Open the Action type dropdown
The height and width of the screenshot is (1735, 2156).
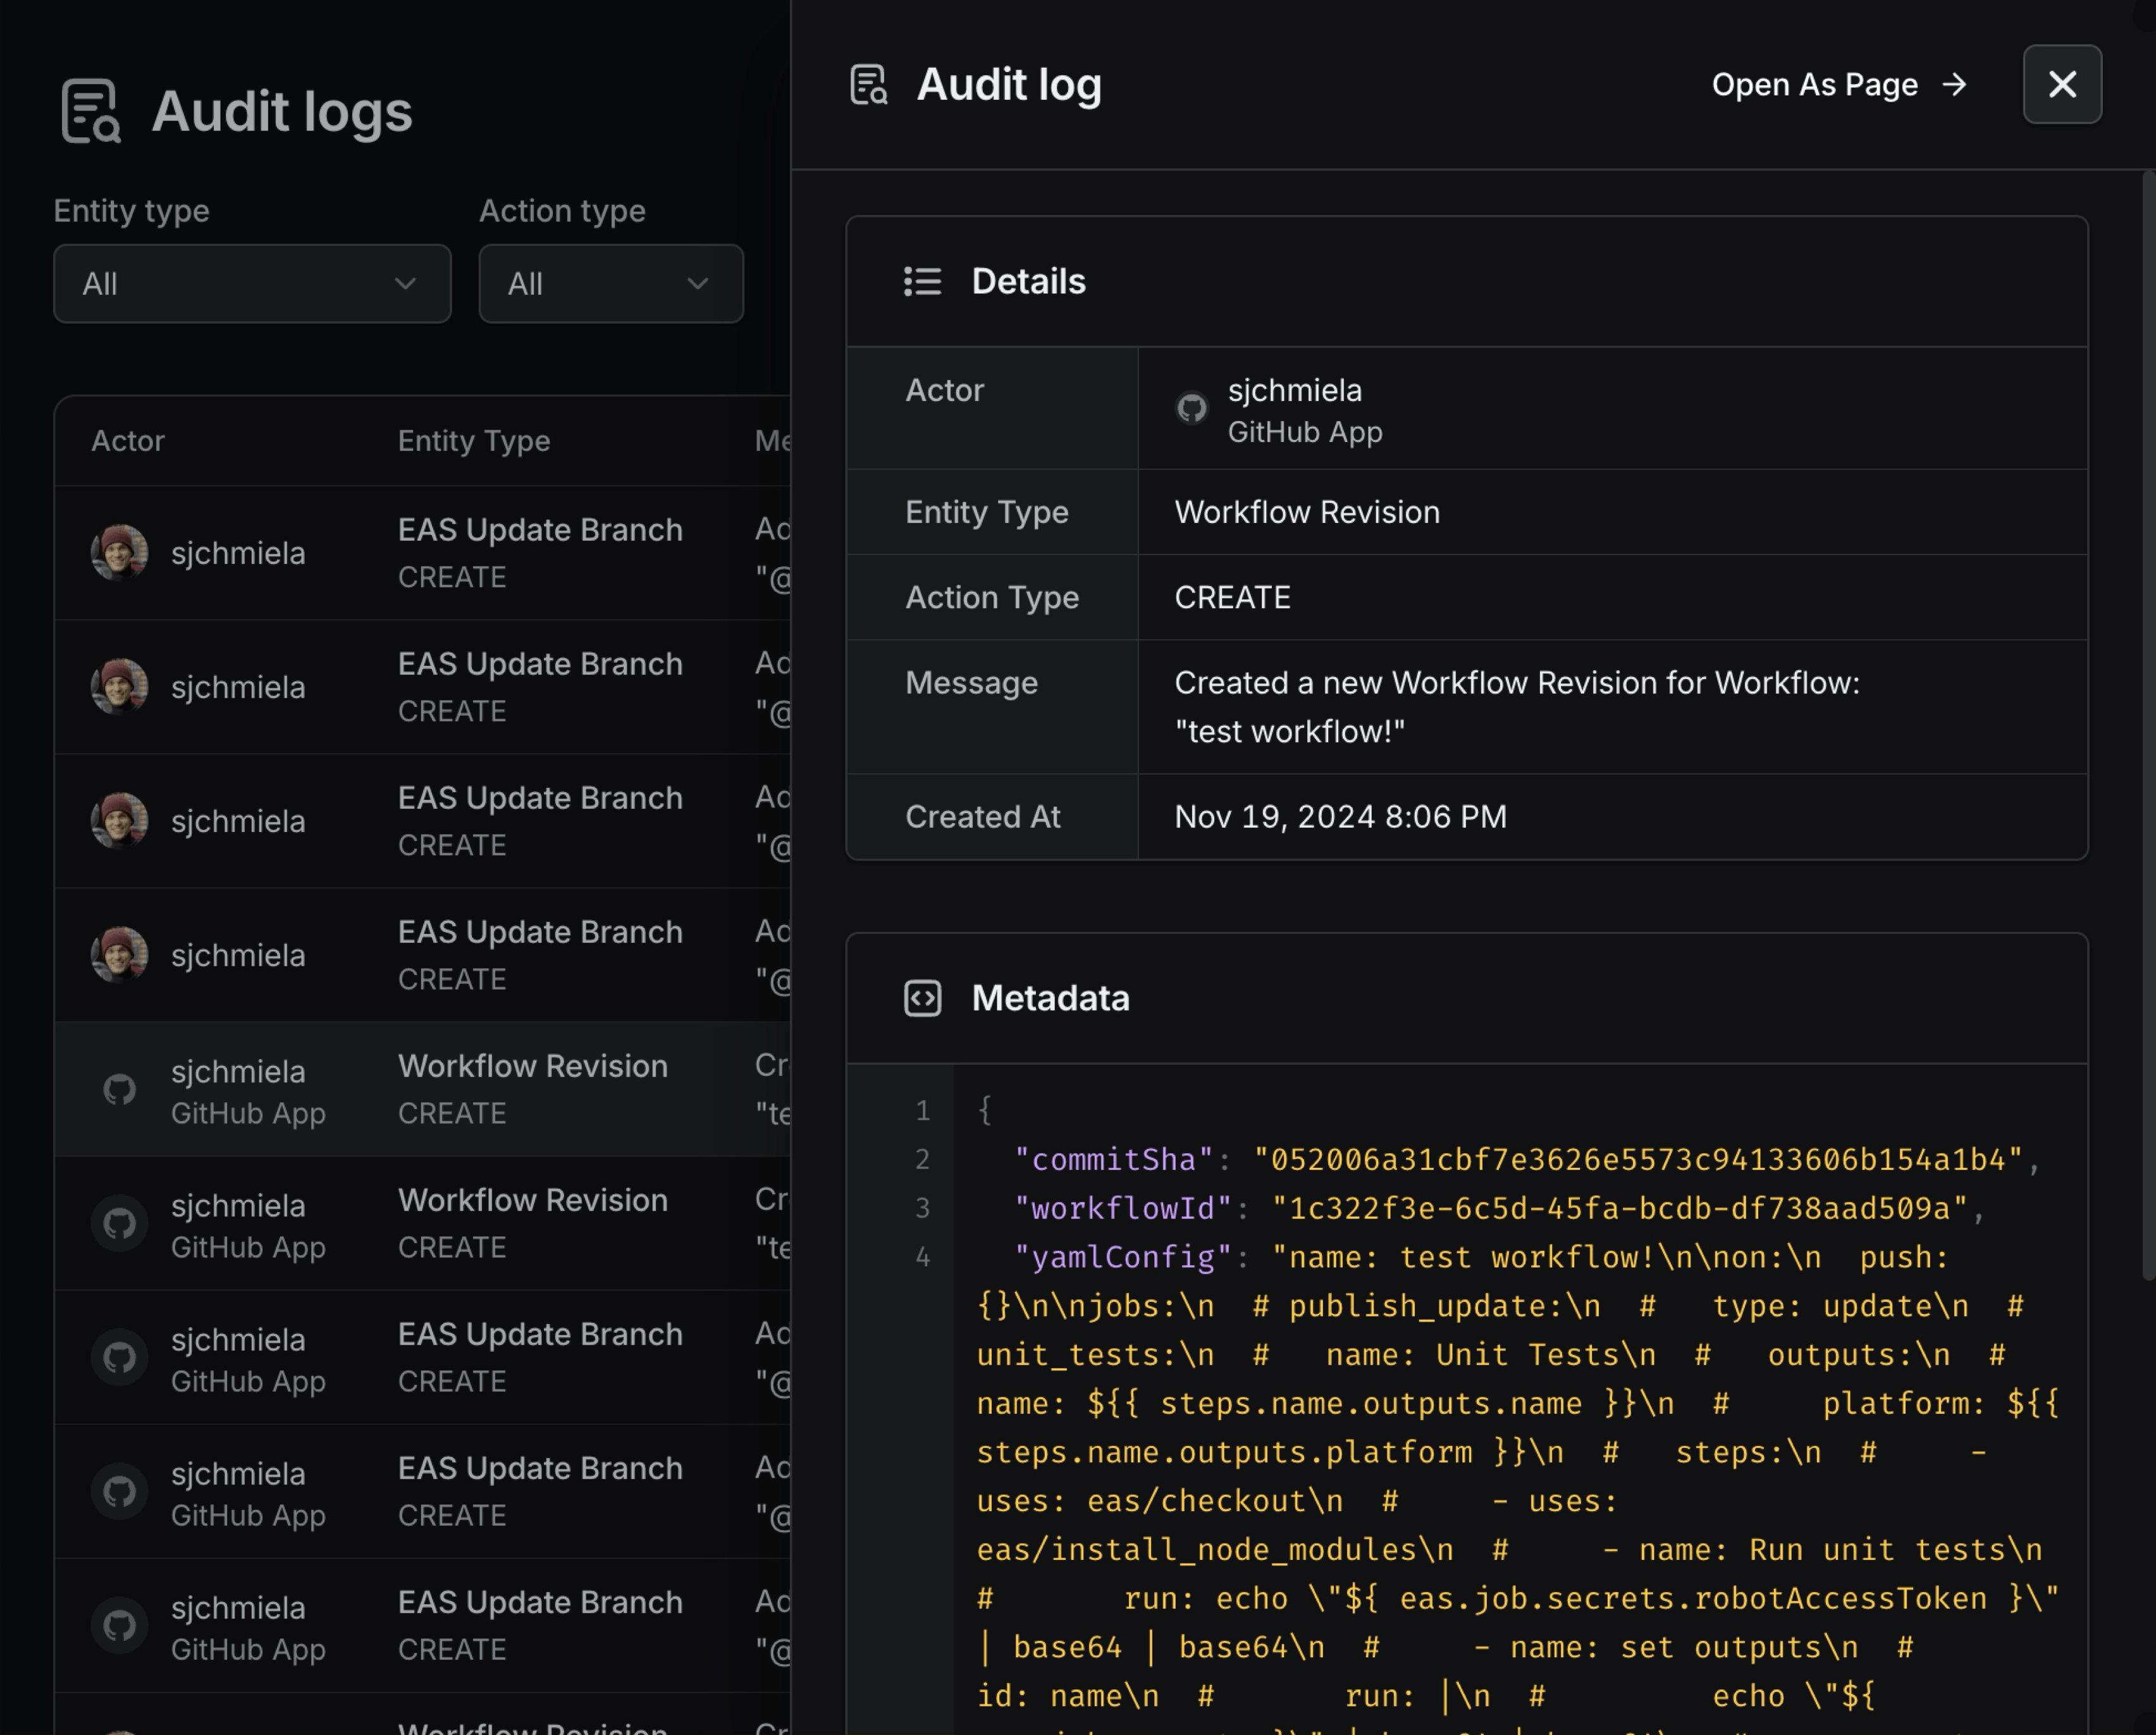point(611,284)
